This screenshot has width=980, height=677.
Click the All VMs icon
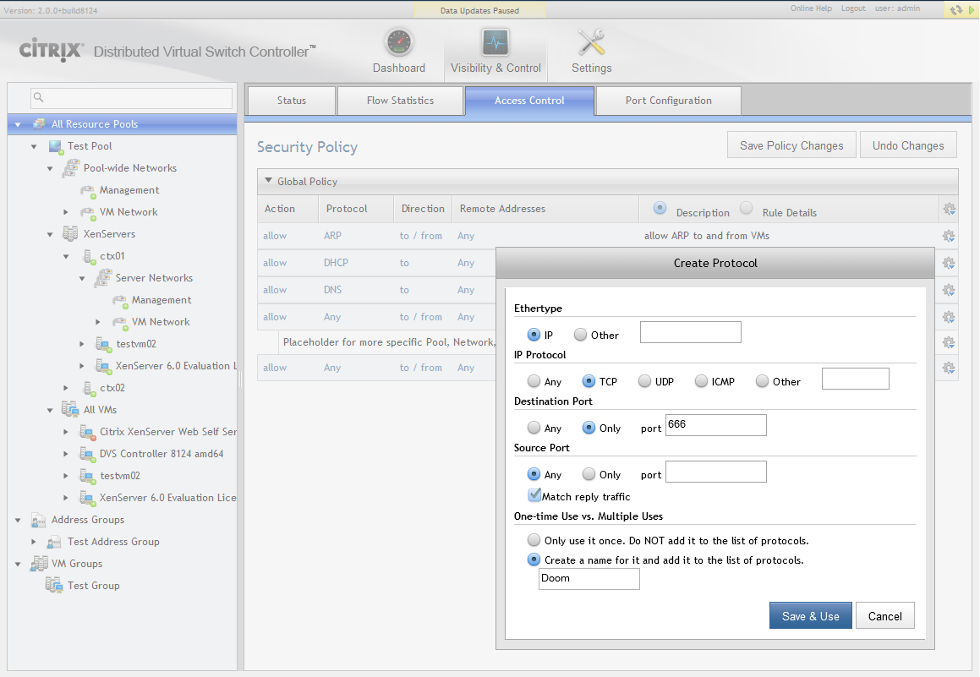click(x=70, y=410)
